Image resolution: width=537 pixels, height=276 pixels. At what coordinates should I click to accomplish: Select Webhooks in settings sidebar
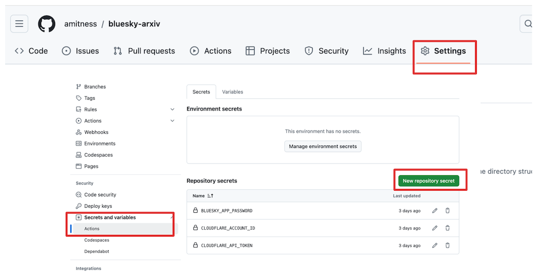[x=96, y=132]
